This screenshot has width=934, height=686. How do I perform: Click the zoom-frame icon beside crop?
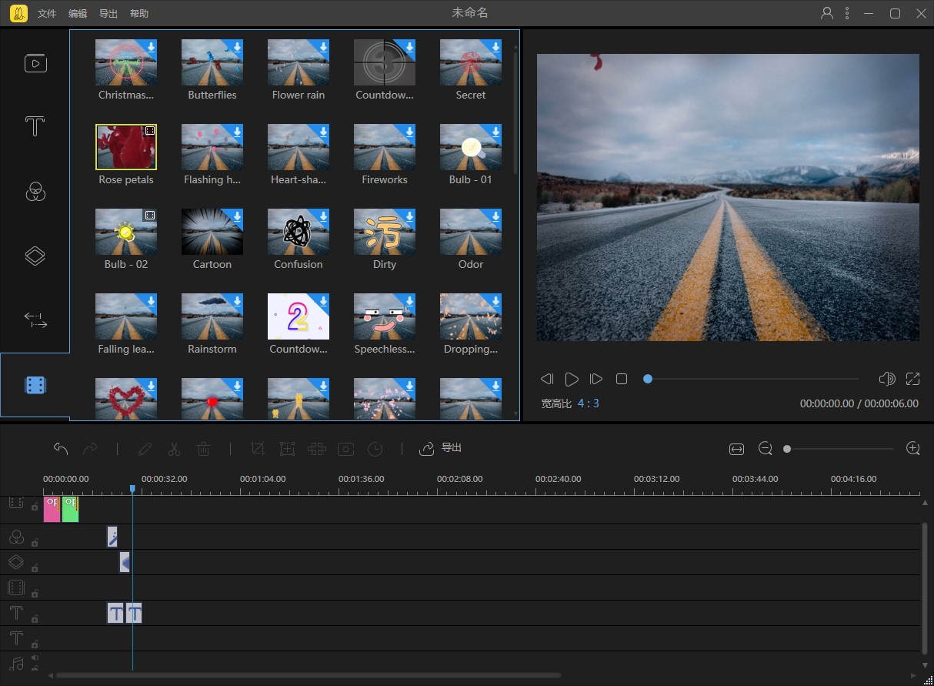pyautogui.click(x=287, y=448)
